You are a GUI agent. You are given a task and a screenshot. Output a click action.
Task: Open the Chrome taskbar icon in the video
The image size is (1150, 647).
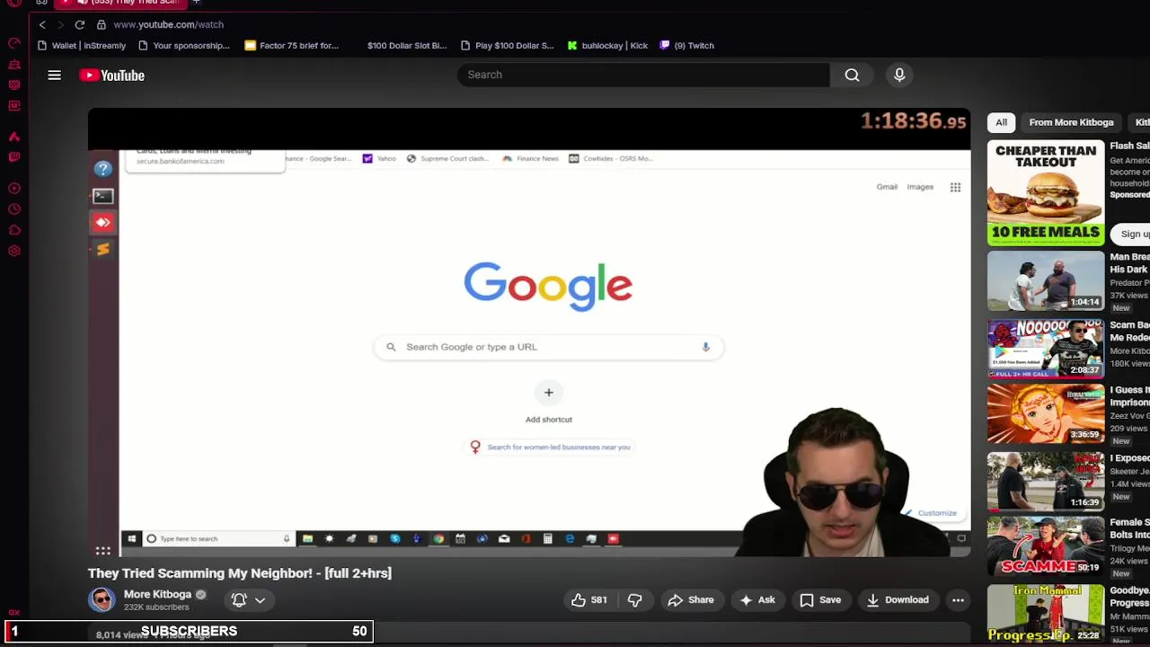coord(438,539)
